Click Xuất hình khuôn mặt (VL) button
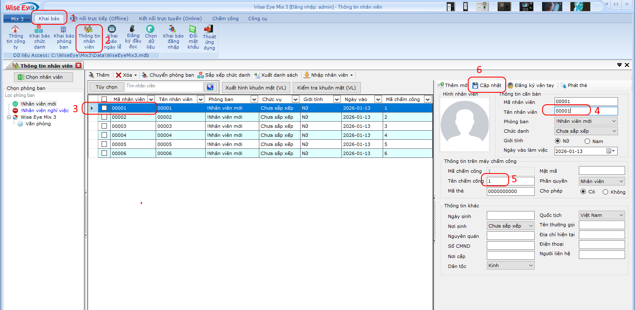This screenshot has height=310, width=635. click(256, 88)
